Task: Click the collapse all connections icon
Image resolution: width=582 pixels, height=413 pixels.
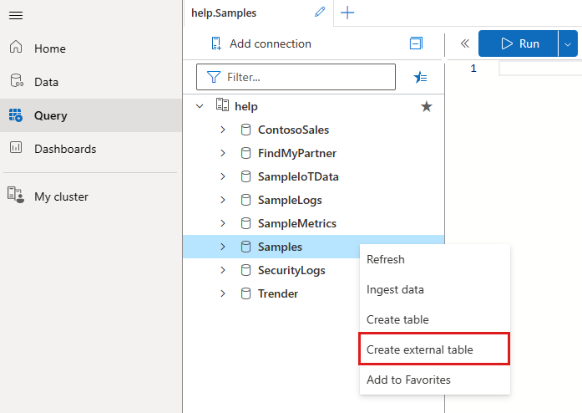Action: 416,43
